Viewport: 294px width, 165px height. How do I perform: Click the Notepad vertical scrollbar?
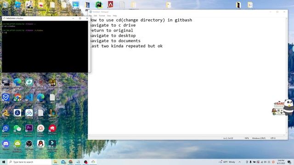coord(287,76)
